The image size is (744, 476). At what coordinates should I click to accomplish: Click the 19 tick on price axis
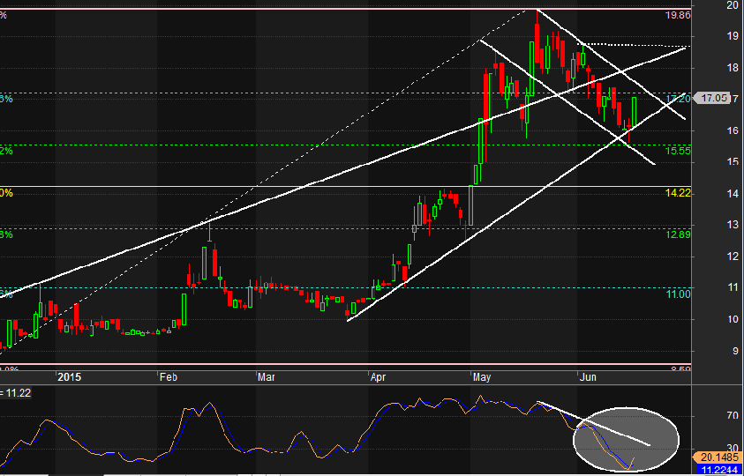(733, 36)
